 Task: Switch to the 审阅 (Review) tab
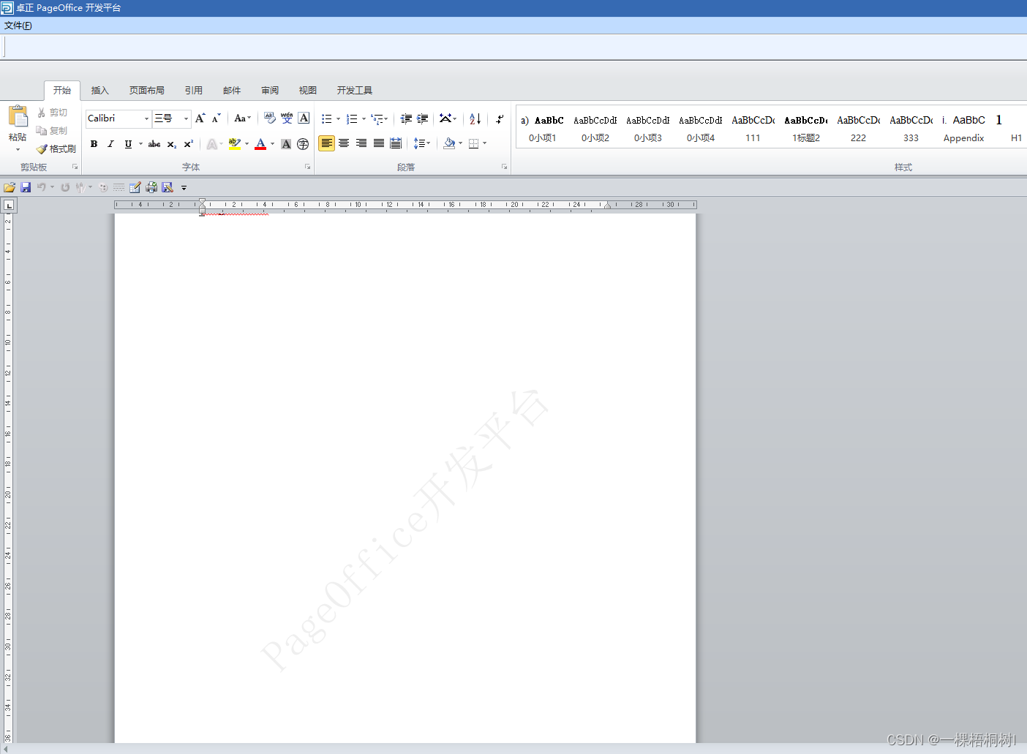(x=270, y=91)
